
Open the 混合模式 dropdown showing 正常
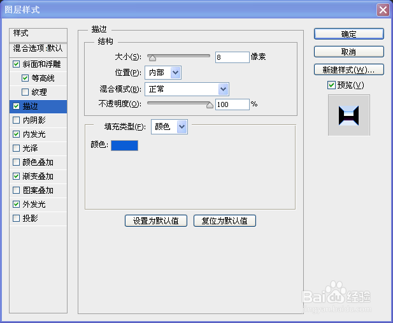coord(187,89)
